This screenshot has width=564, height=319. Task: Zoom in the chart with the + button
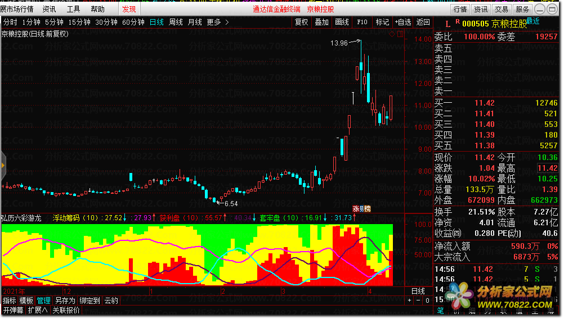409,300
